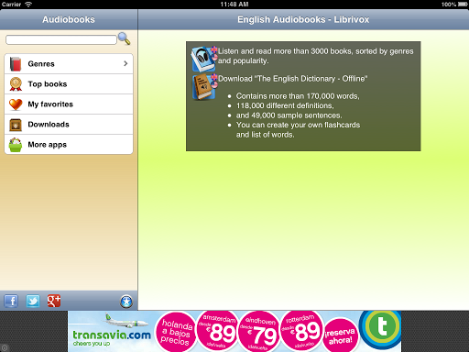This screenshot has width=469, height=352.
Task: Open My favorites
Action: click(69, 104)
